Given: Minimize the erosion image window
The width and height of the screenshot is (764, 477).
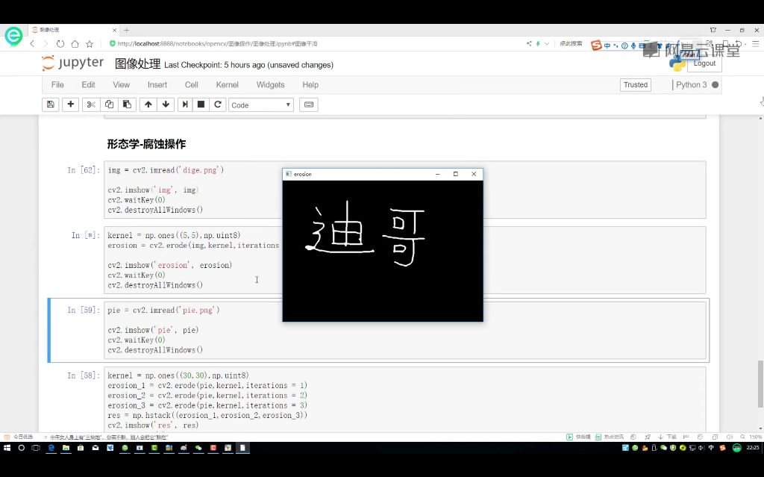Looking at the screenshot, I should pos(437,174).
